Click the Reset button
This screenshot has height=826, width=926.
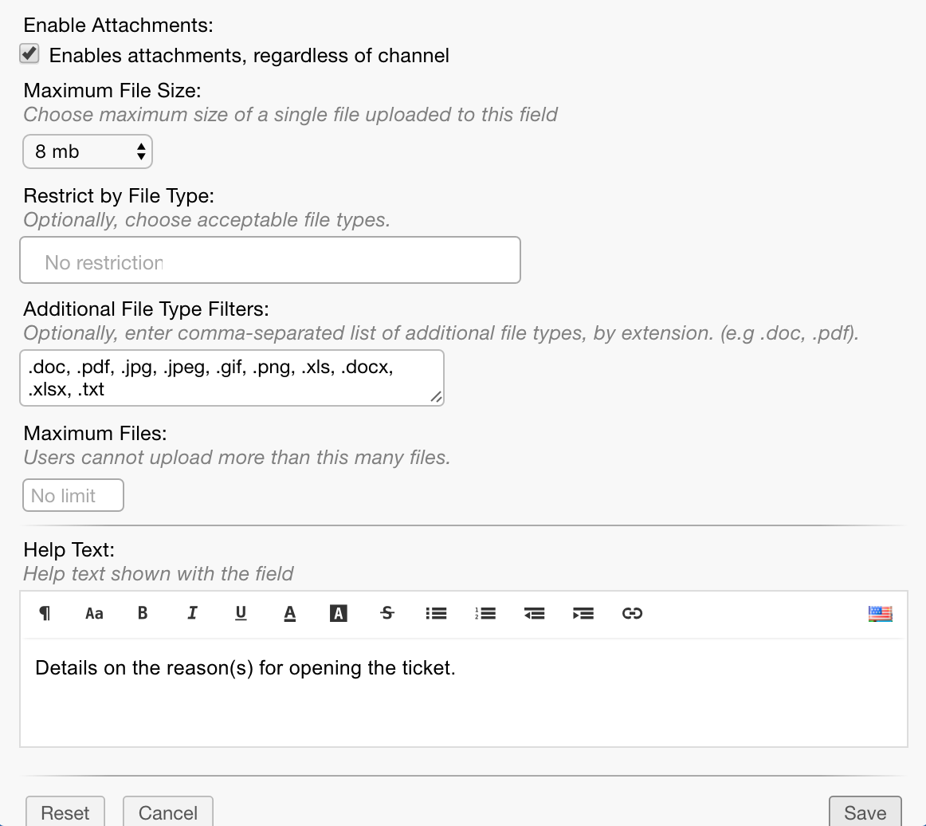[x=65, y=812]
